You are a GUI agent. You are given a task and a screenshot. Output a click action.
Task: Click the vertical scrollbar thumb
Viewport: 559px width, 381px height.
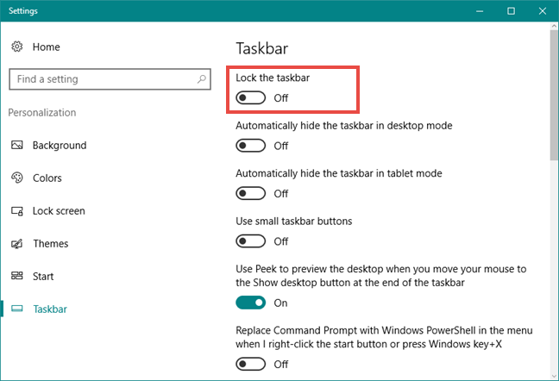tap(554, 96)
